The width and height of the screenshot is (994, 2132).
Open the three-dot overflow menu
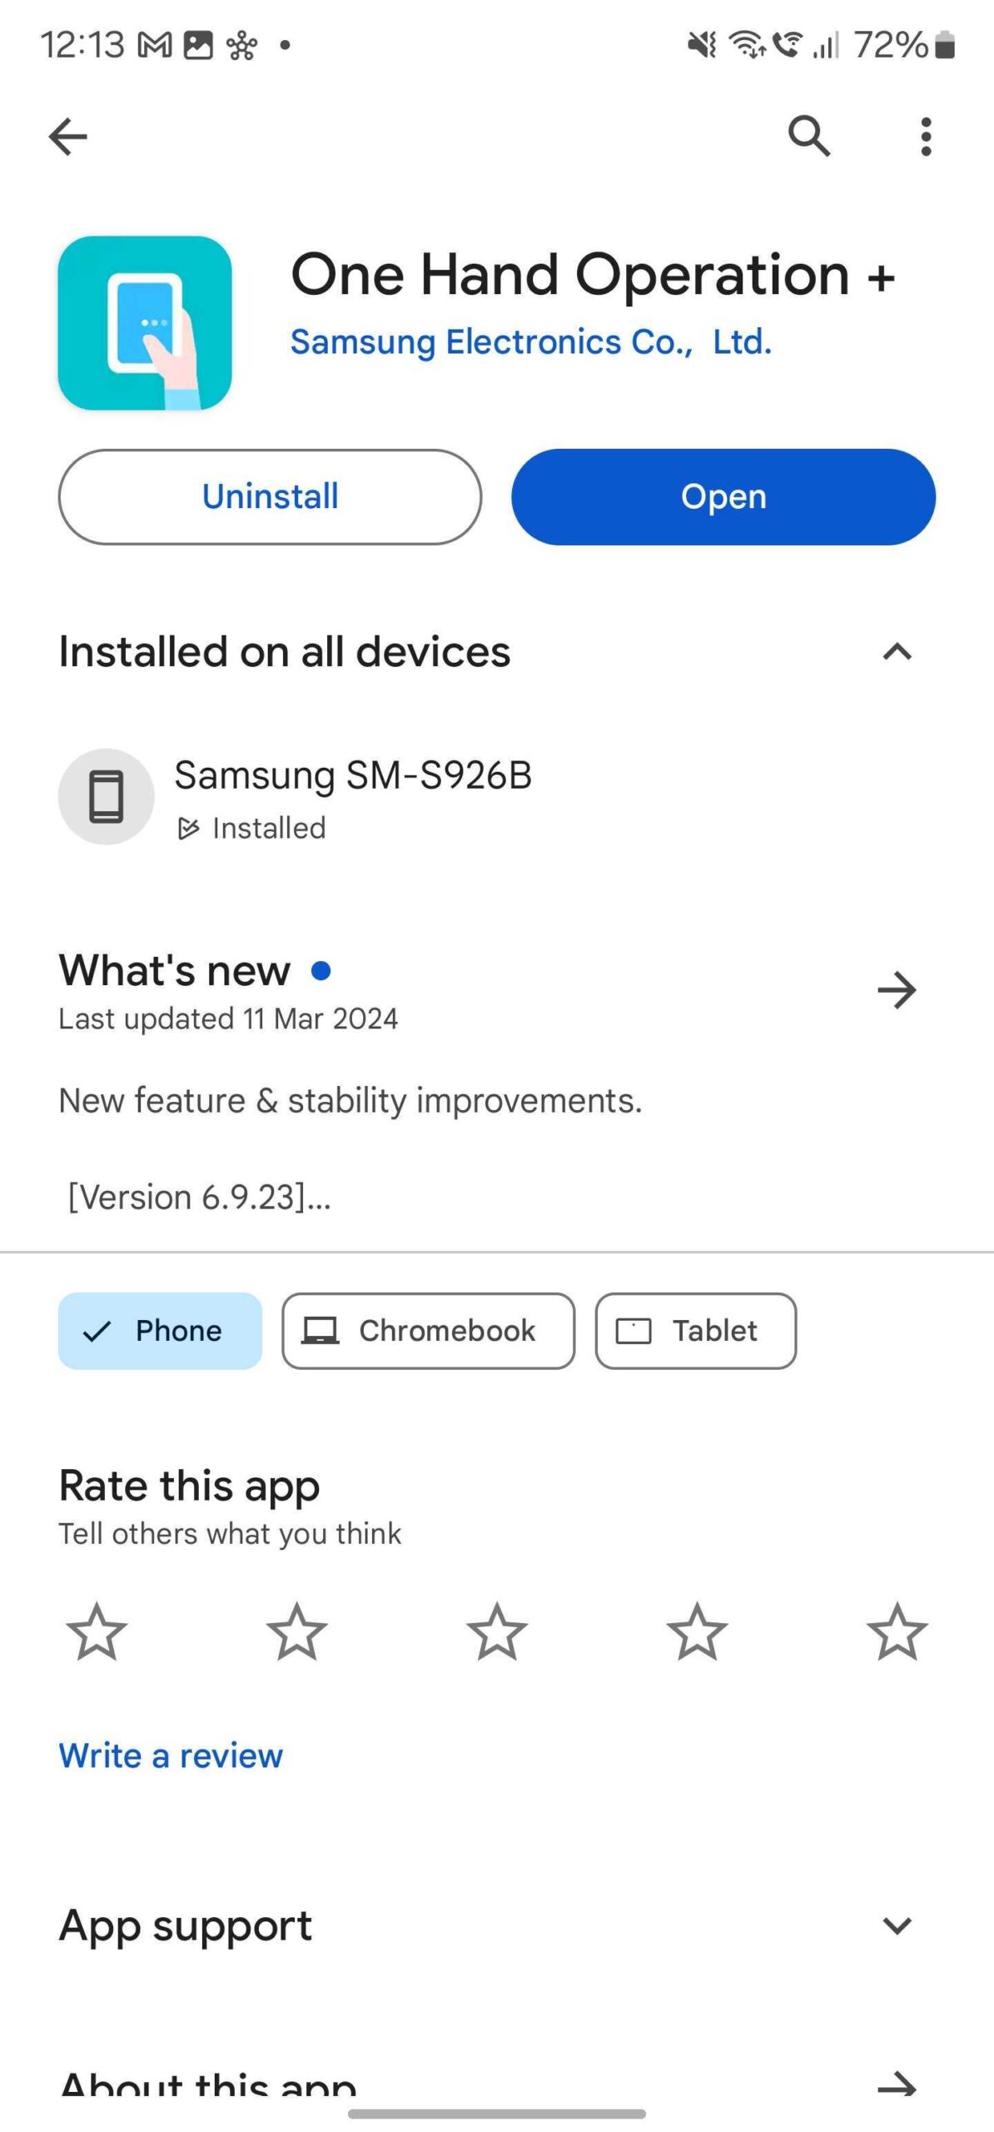pyautogui.click(x=926, y=137)
